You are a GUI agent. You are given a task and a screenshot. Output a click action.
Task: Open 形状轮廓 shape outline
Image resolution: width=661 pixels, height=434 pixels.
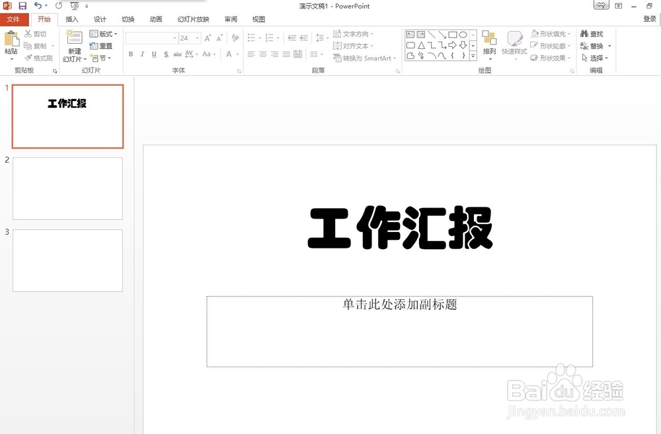pyautogui.click(x=551, y=46)
